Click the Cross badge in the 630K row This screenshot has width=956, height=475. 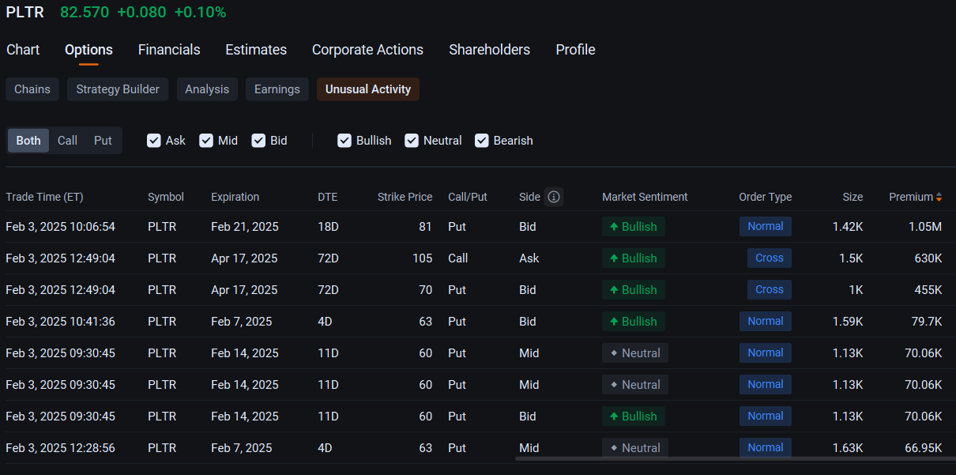[x=770, y=258]
